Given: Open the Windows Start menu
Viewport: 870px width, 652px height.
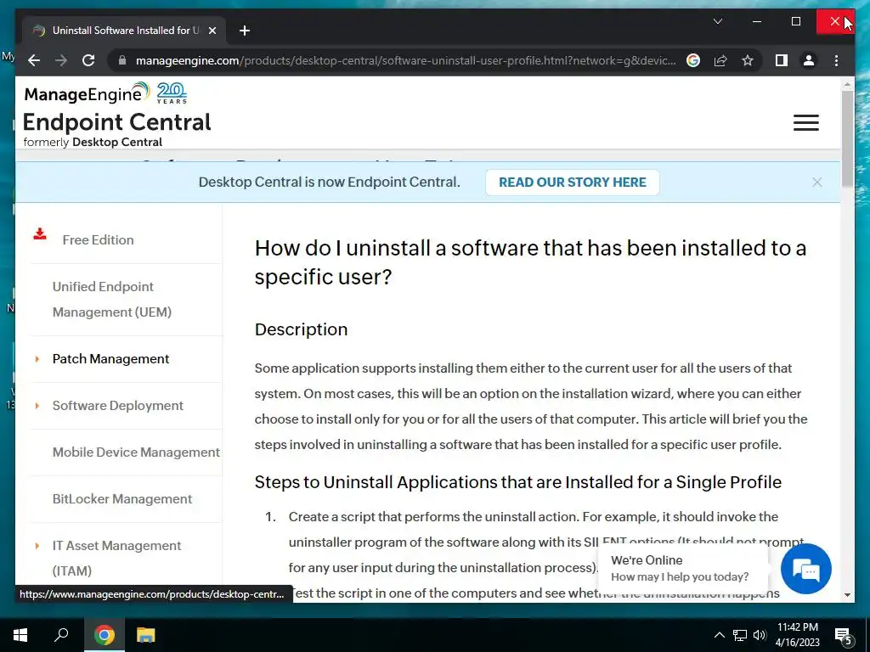Looking at the screenshot, I should [x=20, y=635].
